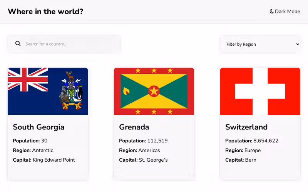308x192 pixels.
Task: Toggle Dark Mode
Action: 285,12
